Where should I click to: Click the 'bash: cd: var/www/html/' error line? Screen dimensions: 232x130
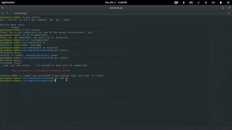tap(34, 38)
